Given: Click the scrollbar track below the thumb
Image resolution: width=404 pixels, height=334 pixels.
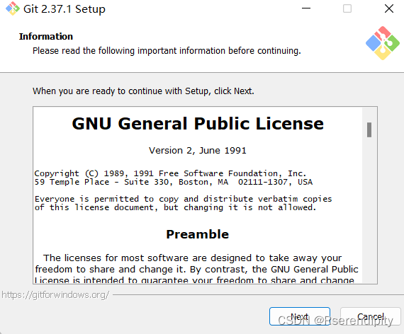Looking at the screenshot, I should point(369,209).
